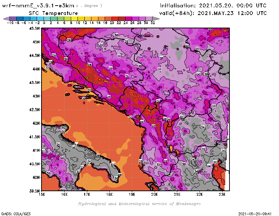Screen dimensions: 279x216
Task: Select the "initialisation: 2021.05.20. 00:00 UTC" text
Action: click(213, 6)
